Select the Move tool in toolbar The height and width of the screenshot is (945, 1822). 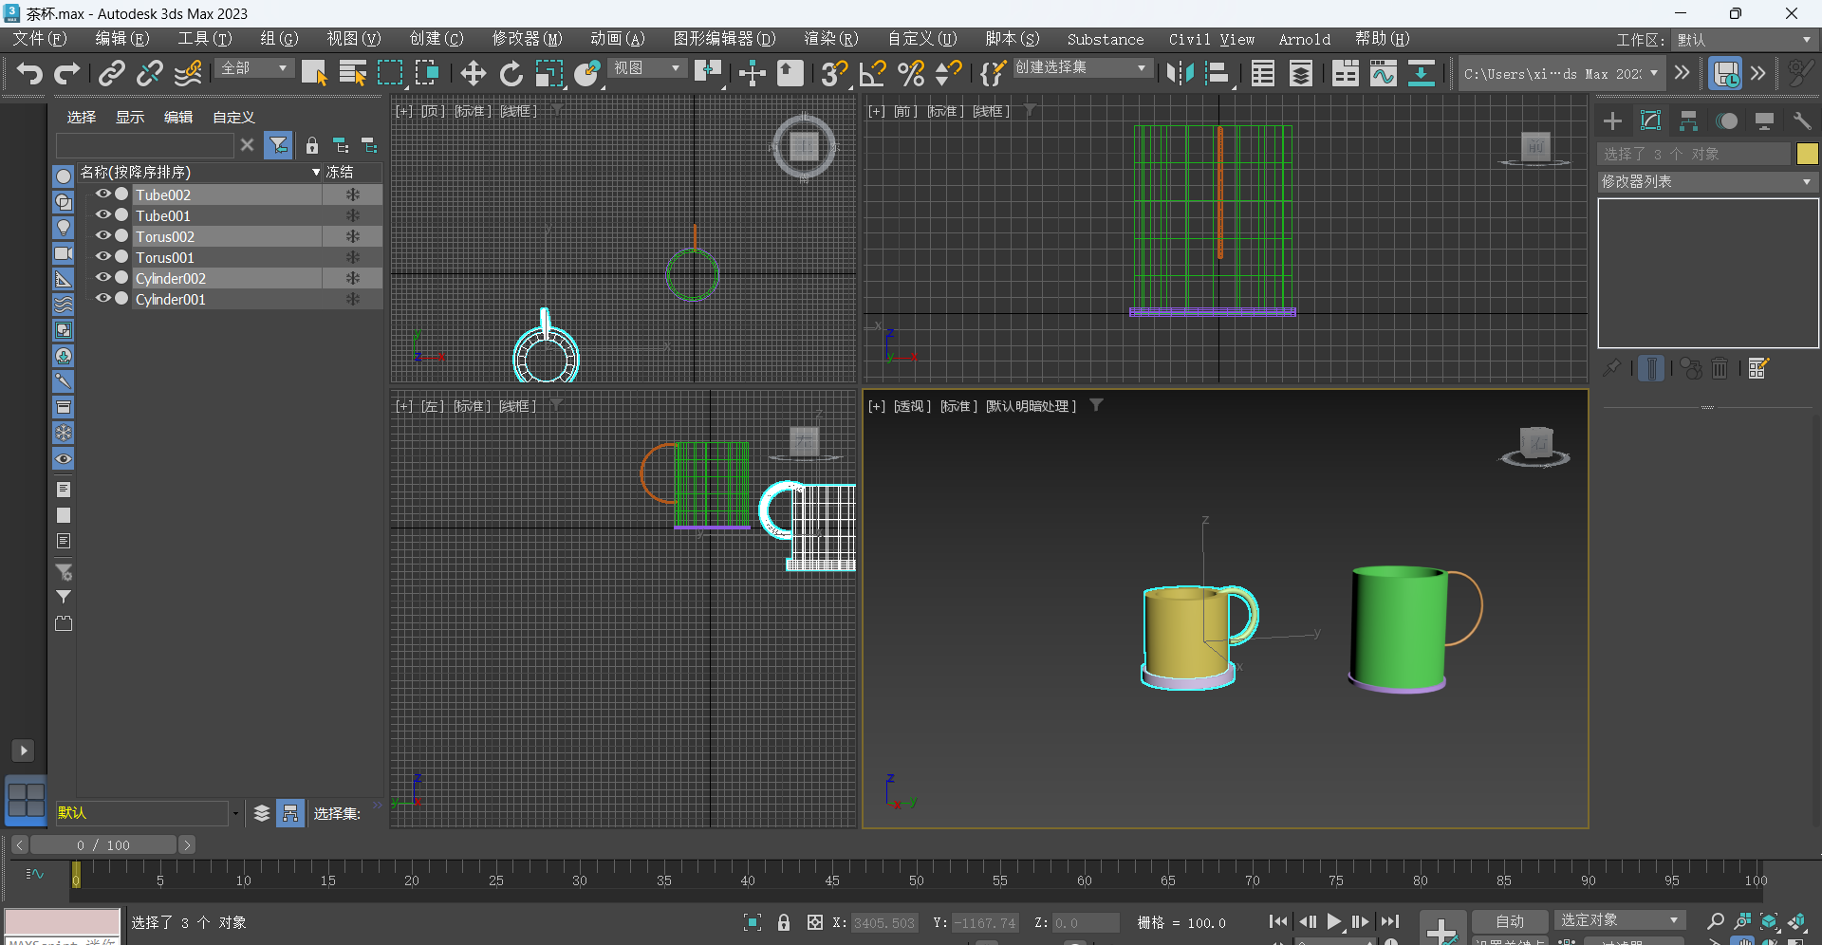[x=473, y=73]
